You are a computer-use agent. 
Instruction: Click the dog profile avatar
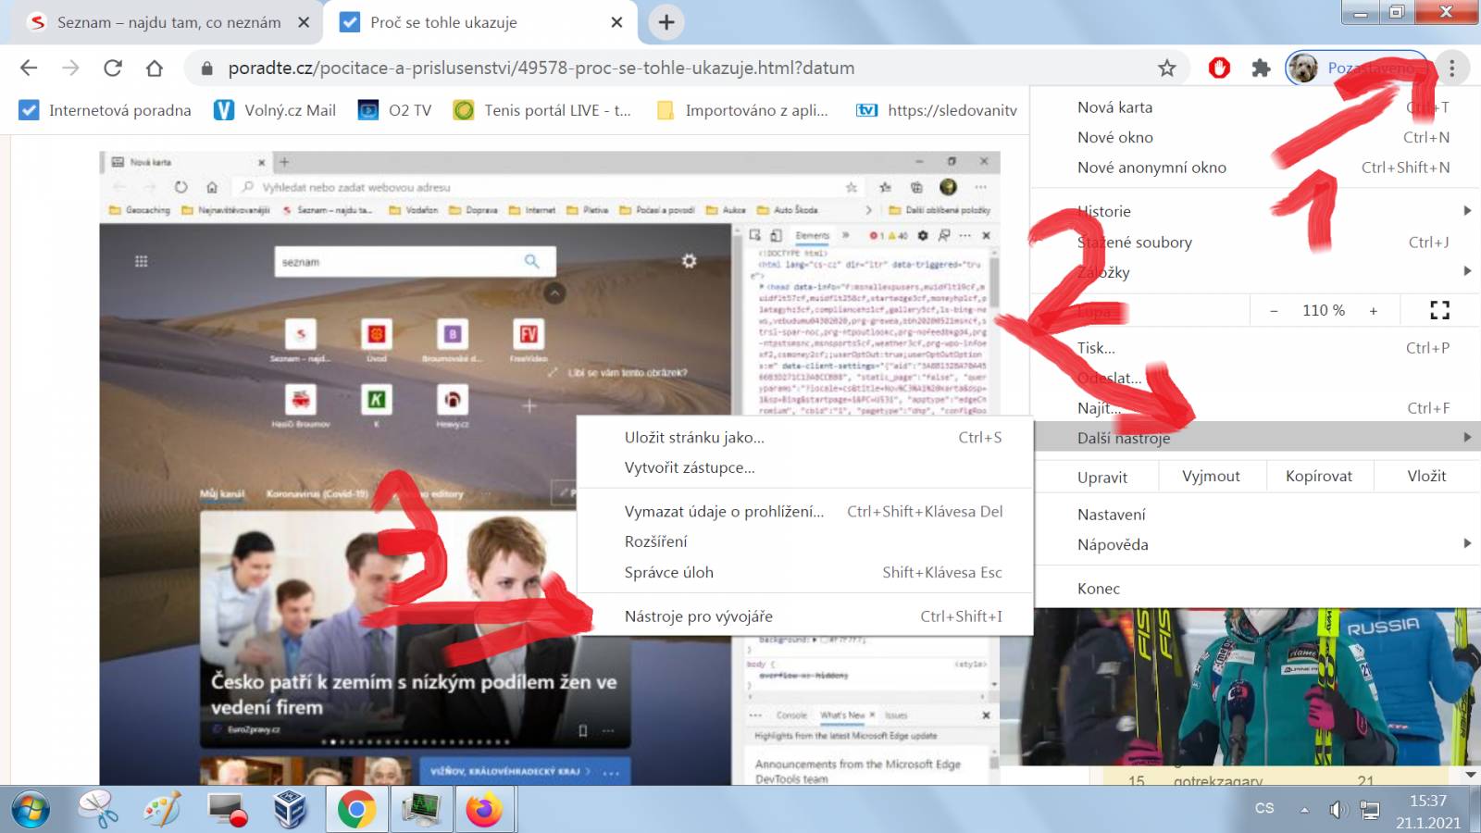click(1303, 68)
